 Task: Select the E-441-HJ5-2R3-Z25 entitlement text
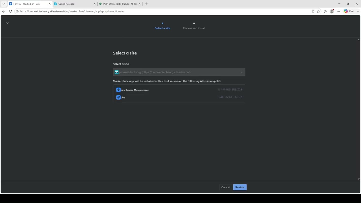pyautogui.click(x=230, y=90)
